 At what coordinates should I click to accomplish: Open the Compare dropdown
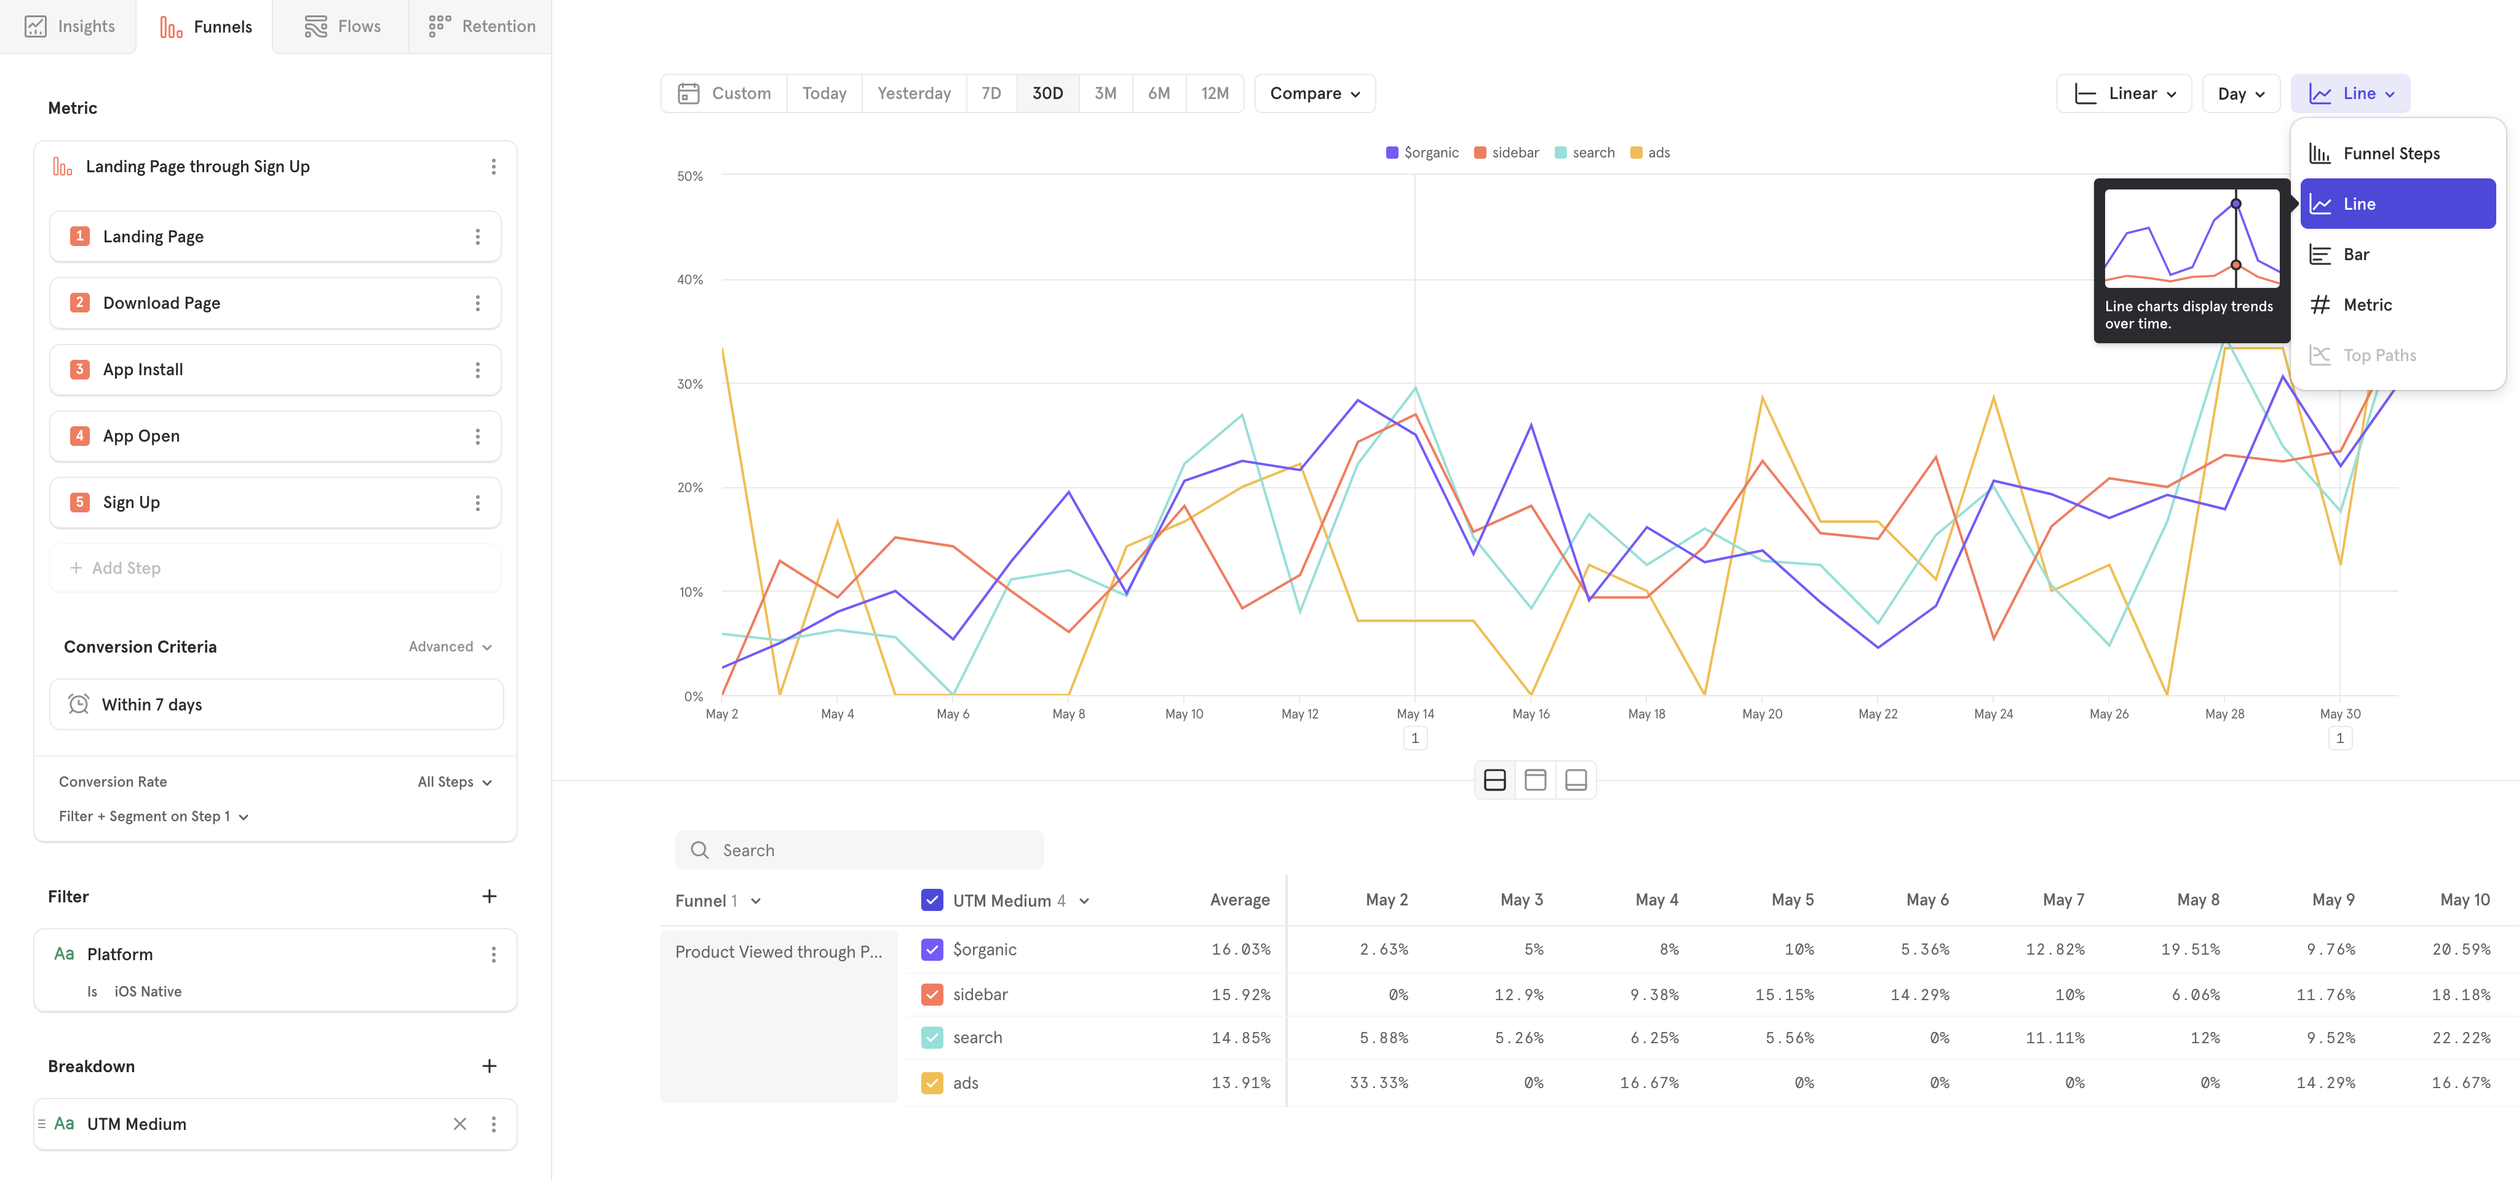1314,93
